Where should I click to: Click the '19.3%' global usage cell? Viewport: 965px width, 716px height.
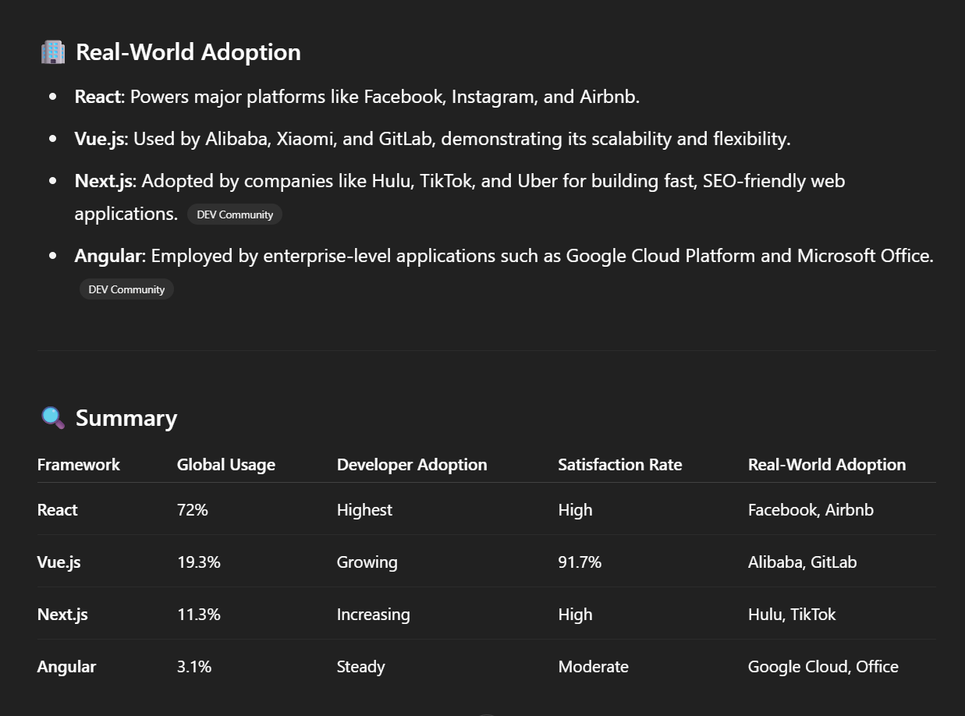coord(199,562)
